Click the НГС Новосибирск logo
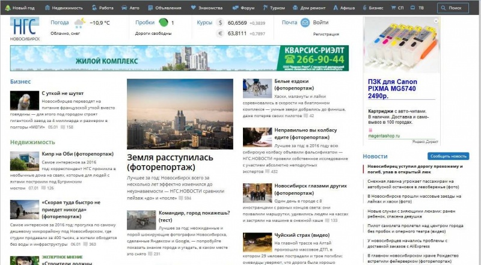This screenshot has height=265, width=481. pyautogui.click(x=25, y=28)
